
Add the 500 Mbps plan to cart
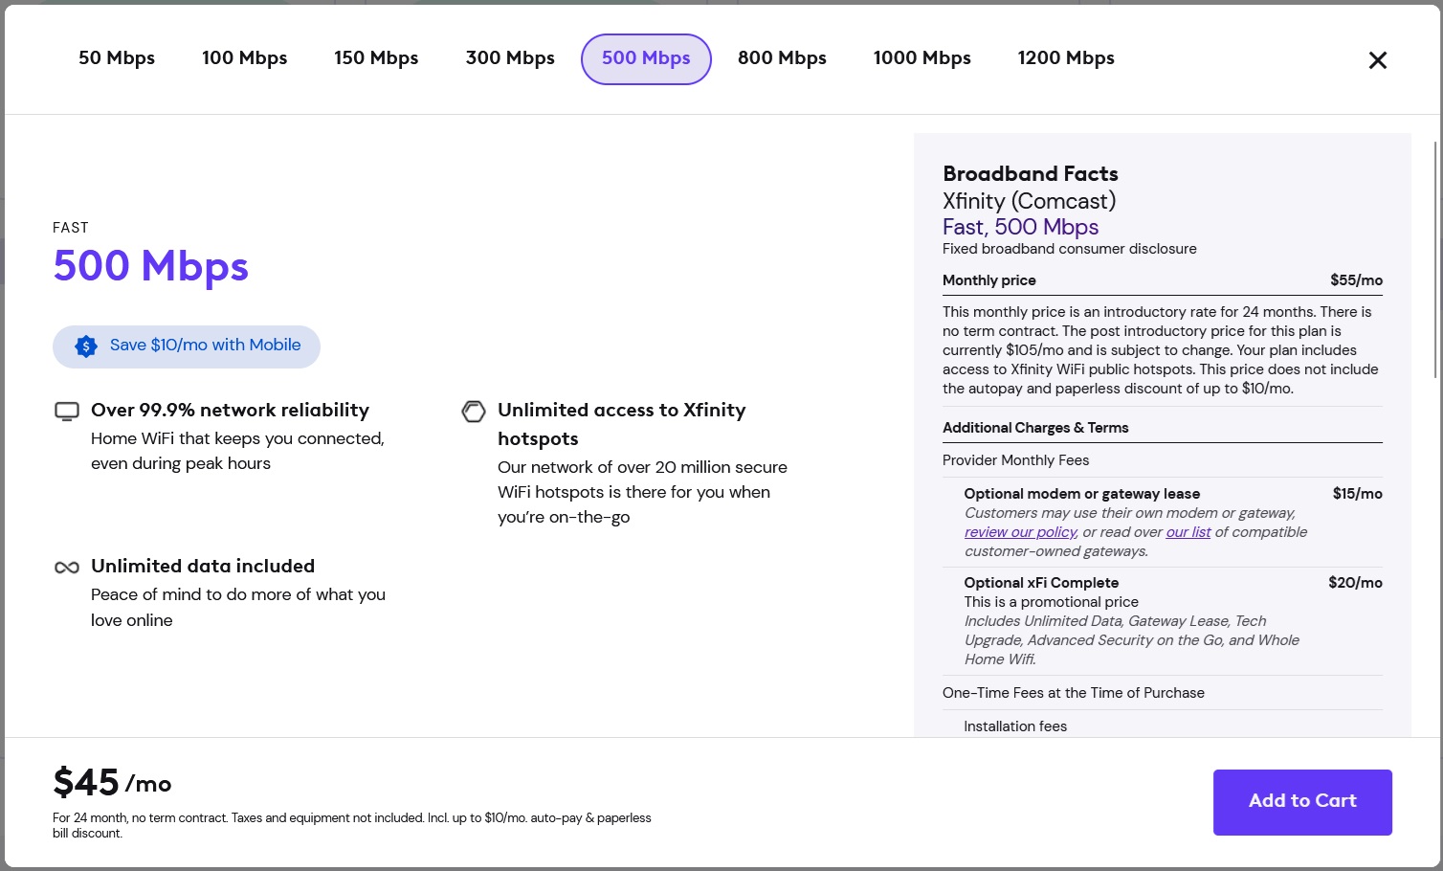[1302, 802]
